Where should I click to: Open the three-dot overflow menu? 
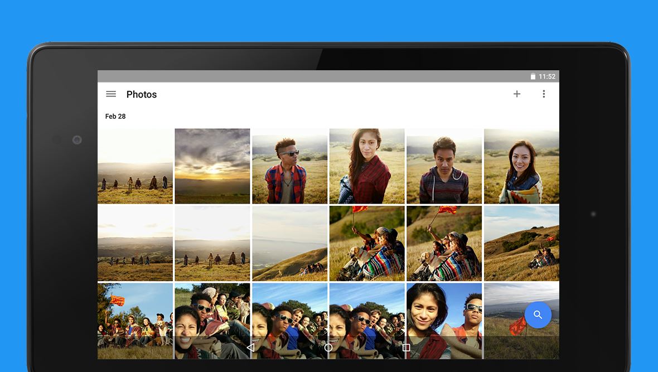pos(544,94)
